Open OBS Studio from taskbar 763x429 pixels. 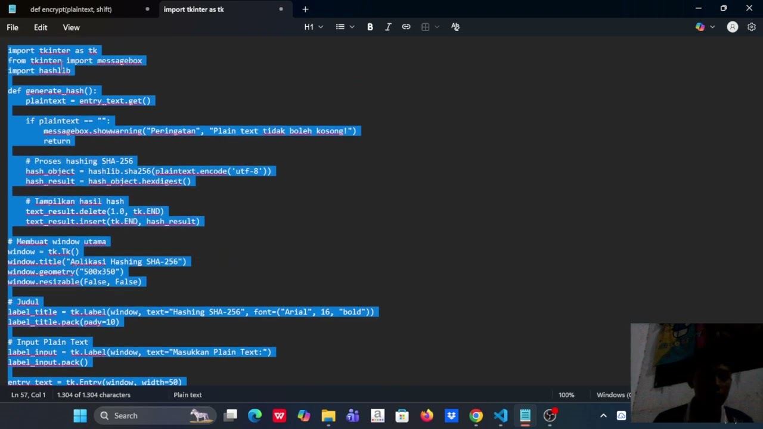click(550, 415)
